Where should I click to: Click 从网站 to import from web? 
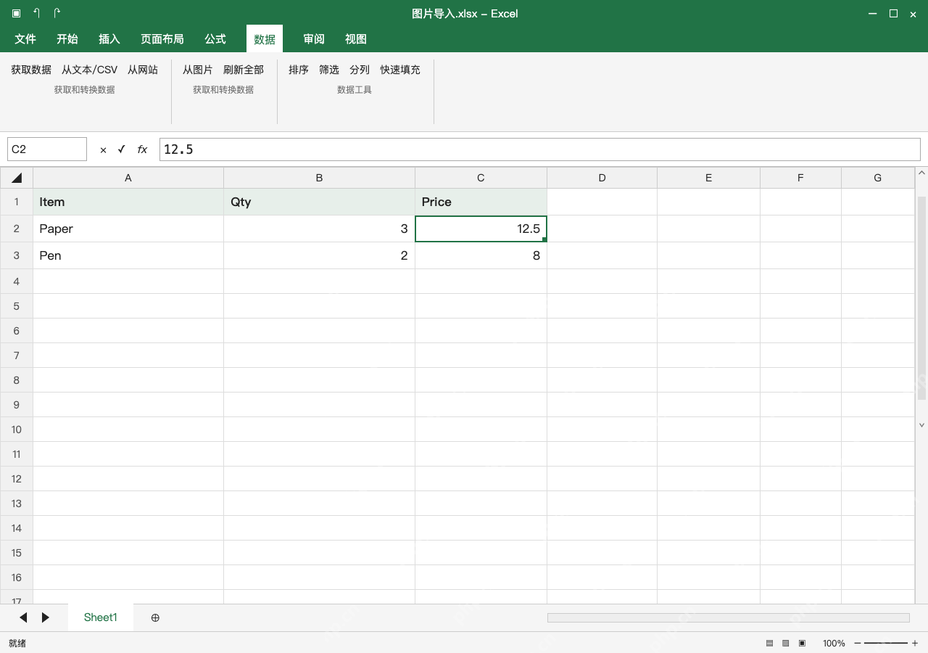click(x=143, y=70)
